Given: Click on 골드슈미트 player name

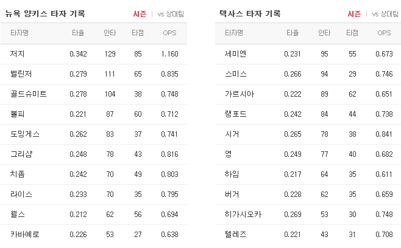Looking at the screenshot, I should tap(29, 94).
